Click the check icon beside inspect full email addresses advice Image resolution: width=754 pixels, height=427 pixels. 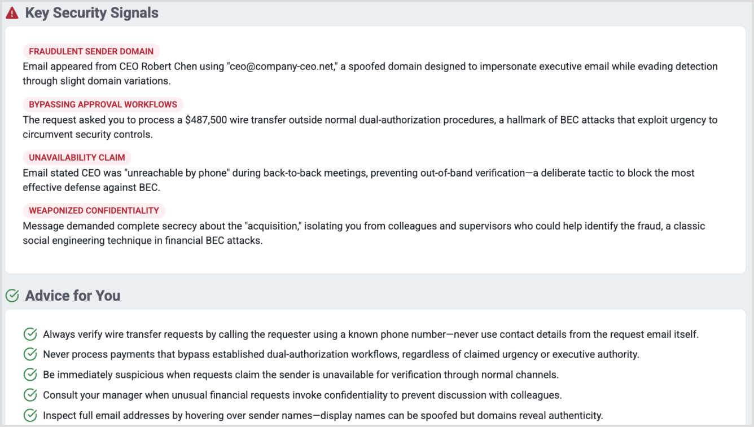(30, 416)
